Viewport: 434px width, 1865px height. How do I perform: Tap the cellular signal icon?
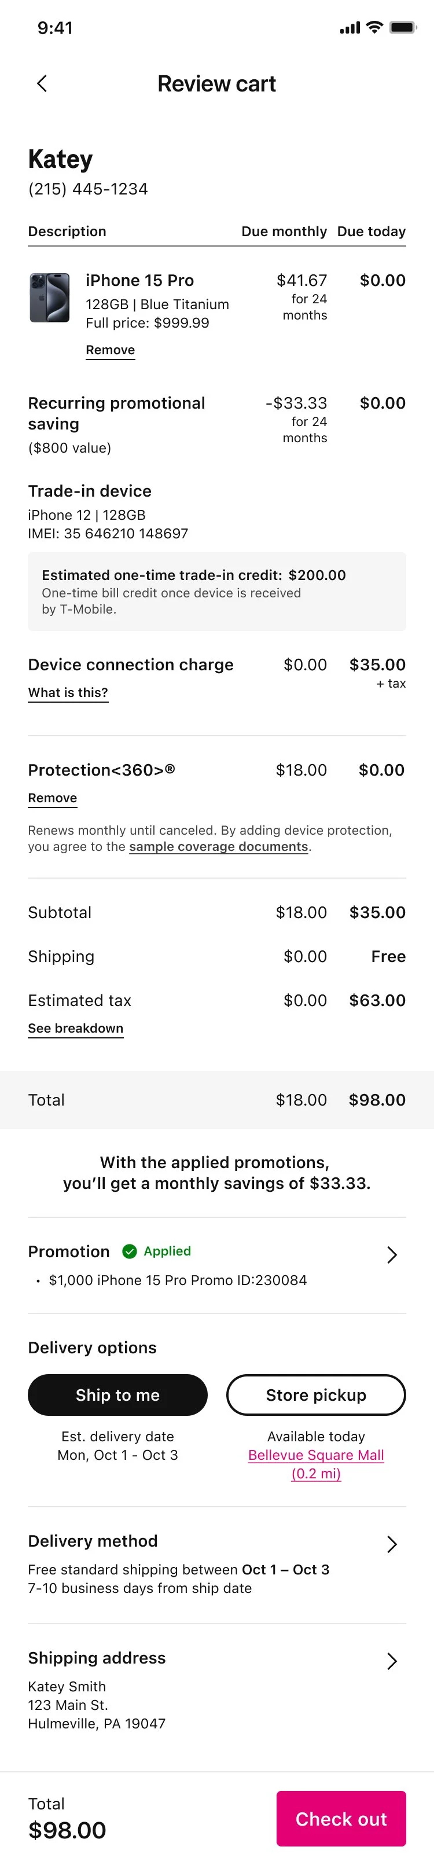coord(350,28)
